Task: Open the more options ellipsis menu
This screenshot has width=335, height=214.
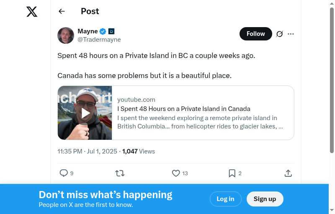Action: coord(291,34)
